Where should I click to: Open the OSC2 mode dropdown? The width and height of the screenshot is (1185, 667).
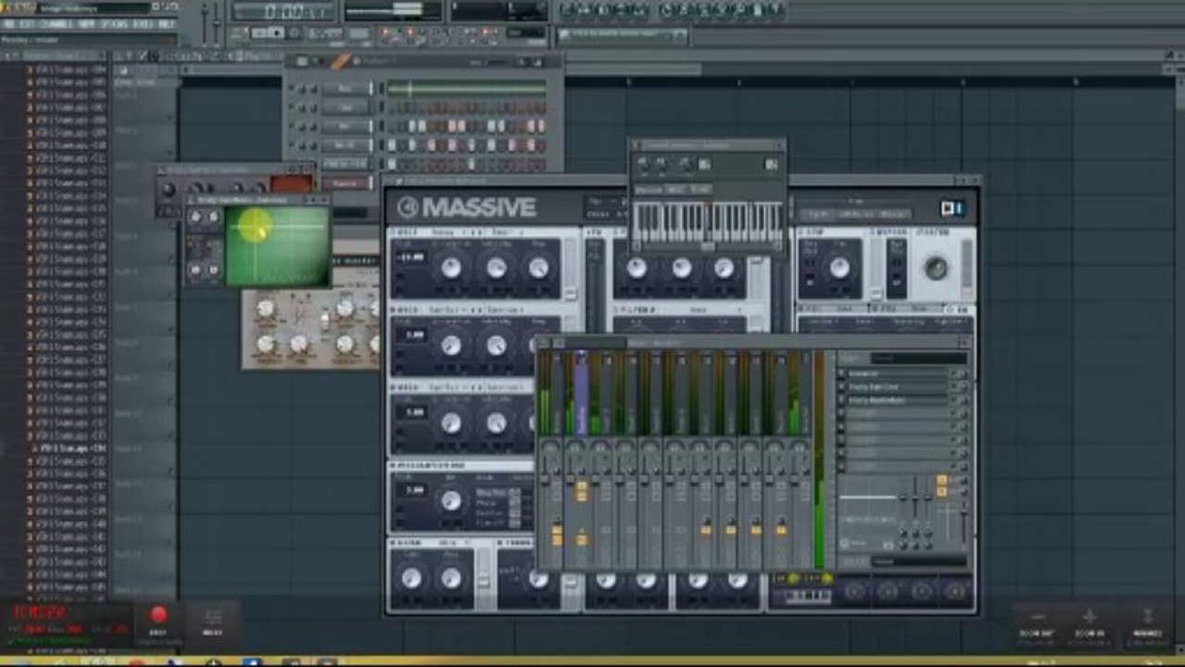506,308
